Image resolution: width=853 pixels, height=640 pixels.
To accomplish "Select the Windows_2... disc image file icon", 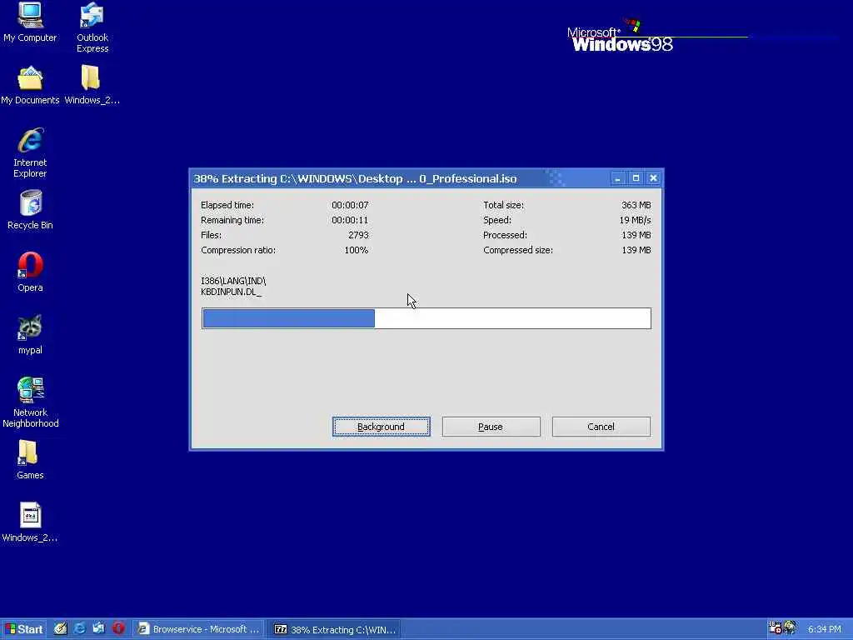I will [x=30, y=522].
